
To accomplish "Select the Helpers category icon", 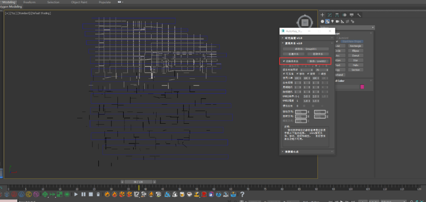I will (x=343, y=21).
